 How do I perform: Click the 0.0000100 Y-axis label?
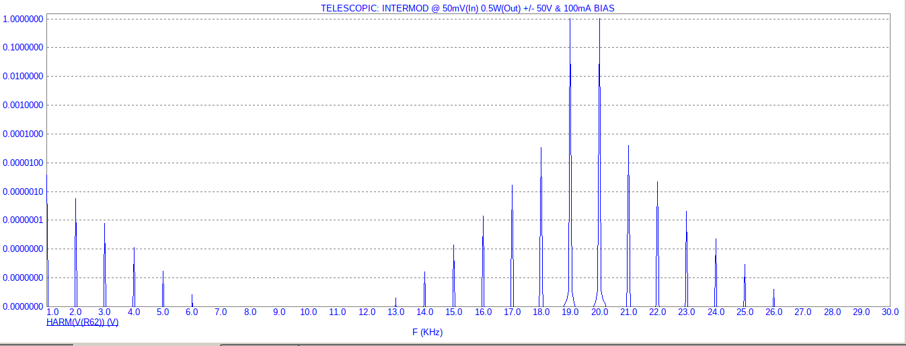(x=24, y=163)
